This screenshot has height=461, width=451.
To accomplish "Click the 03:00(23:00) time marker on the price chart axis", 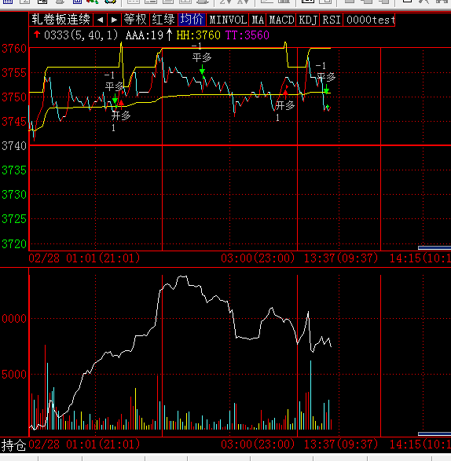I will coord(258,258).
